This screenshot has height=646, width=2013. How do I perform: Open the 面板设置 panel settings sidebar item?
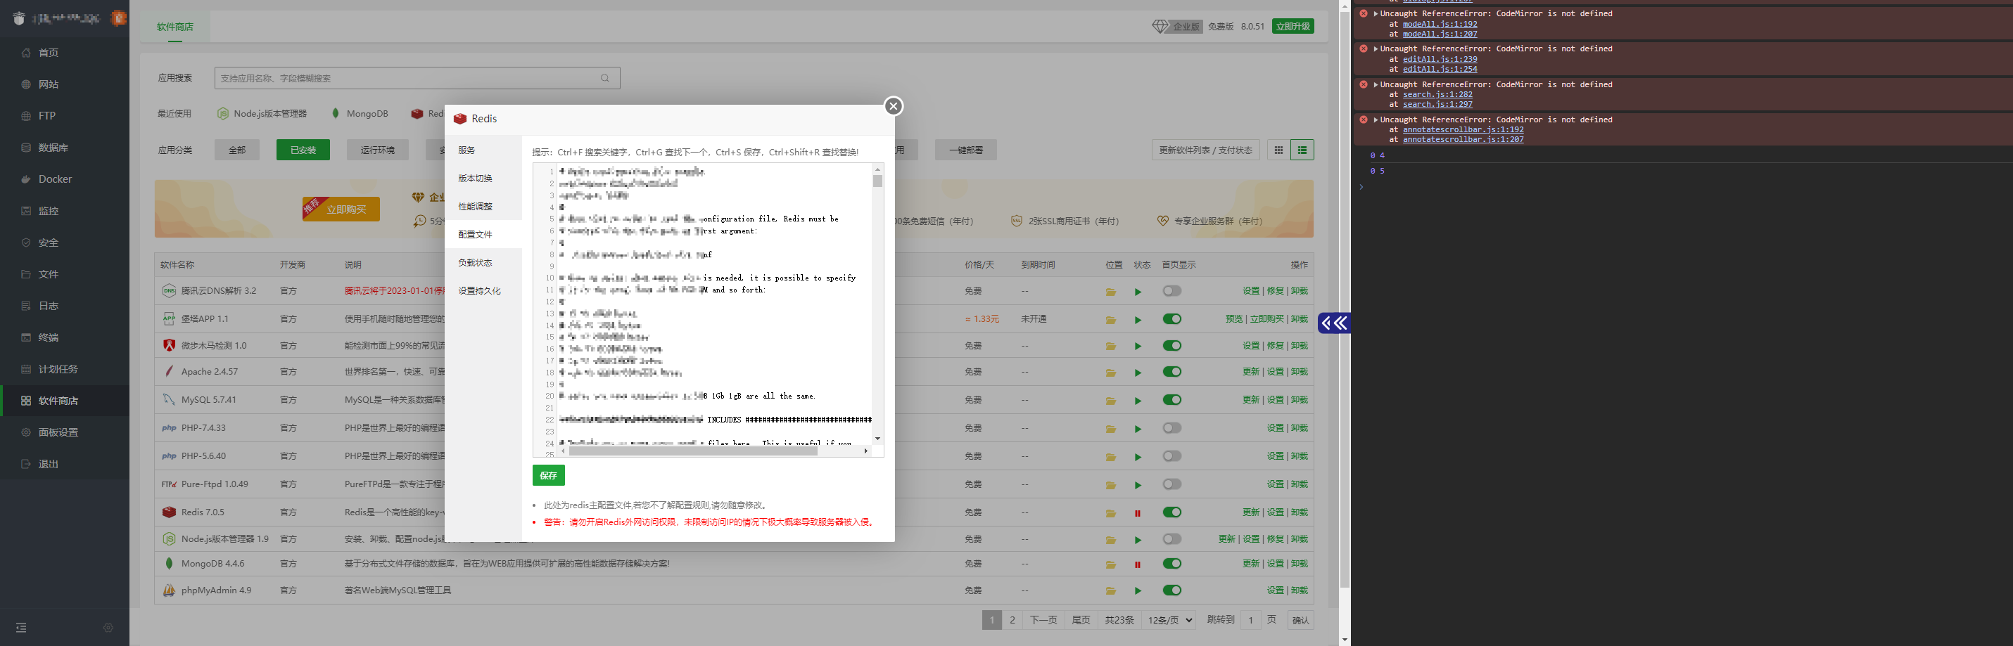(x=58, y=432)
